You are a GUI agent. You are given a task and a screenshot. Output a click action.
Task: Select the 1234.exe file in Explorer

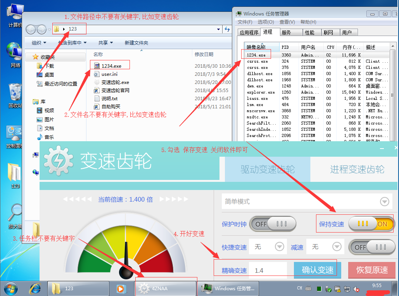(x=111, y=66)
